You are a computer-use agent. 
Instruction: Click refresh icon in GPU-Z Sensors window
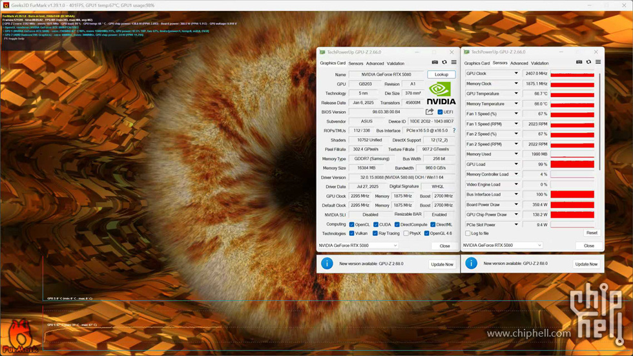(x=588, y=62)
